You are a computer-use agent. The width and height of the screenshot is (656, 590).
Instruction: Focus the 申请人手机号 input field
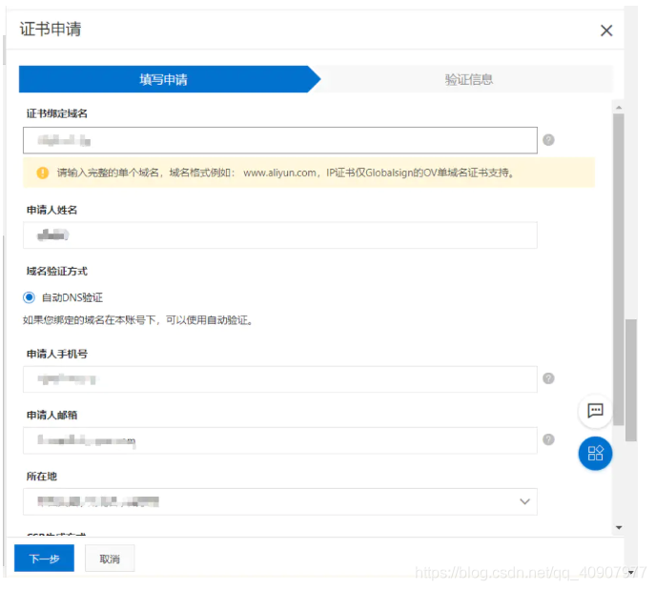[280, 379]
